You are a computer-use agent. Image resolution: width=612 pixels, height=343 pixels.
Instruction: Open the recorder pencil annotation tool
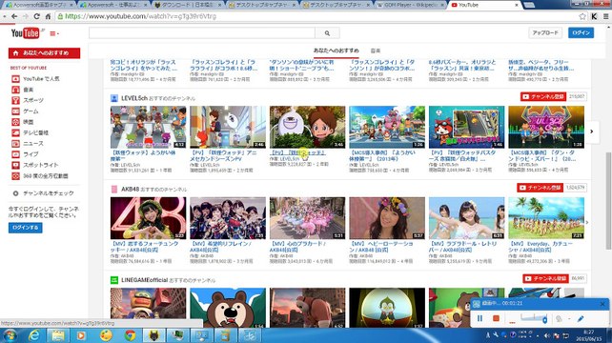581,319
